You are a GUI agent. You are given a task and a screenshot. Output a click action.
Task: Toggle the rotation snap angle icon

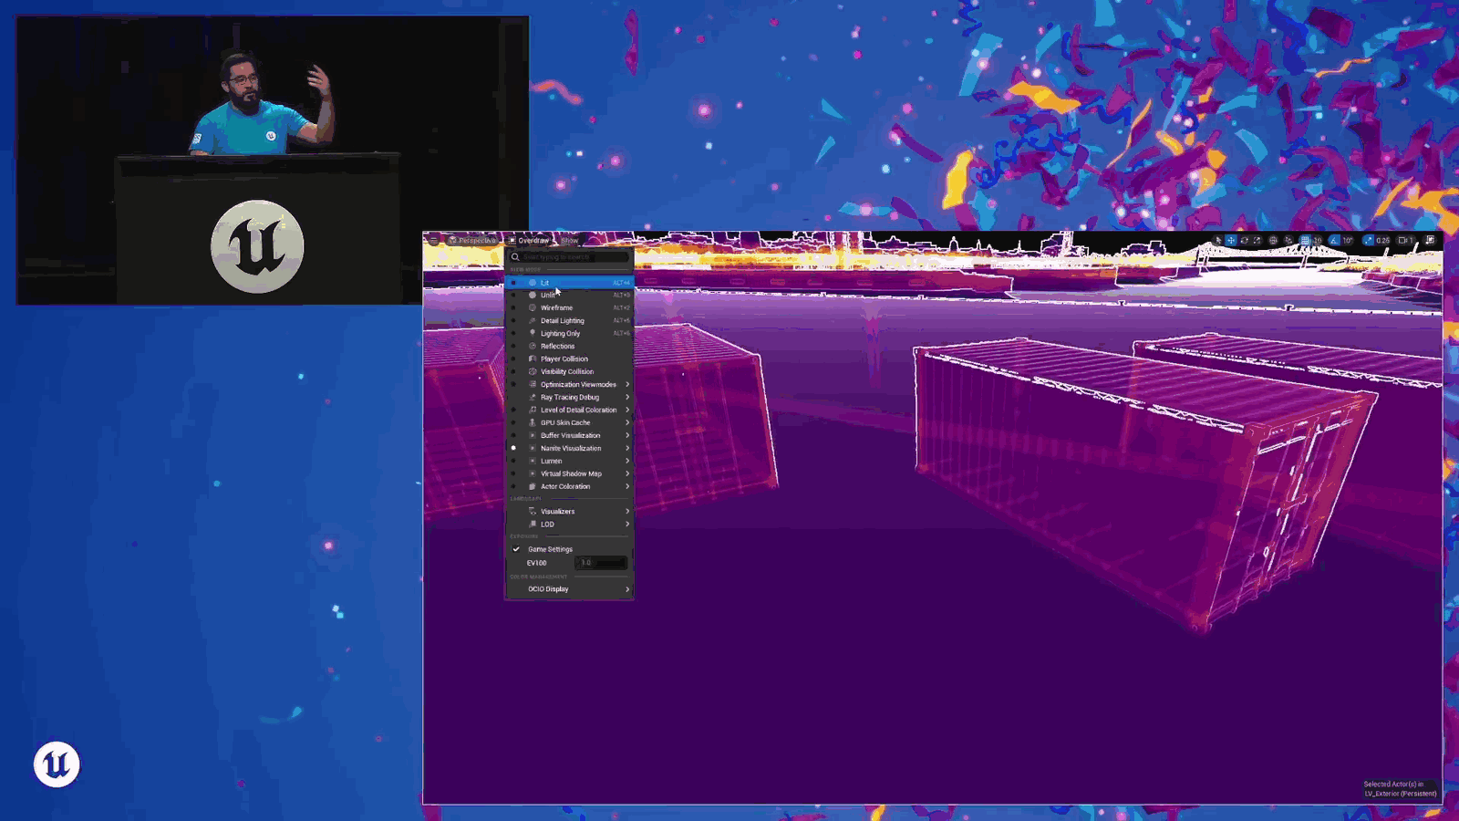tap(1334, 240)
